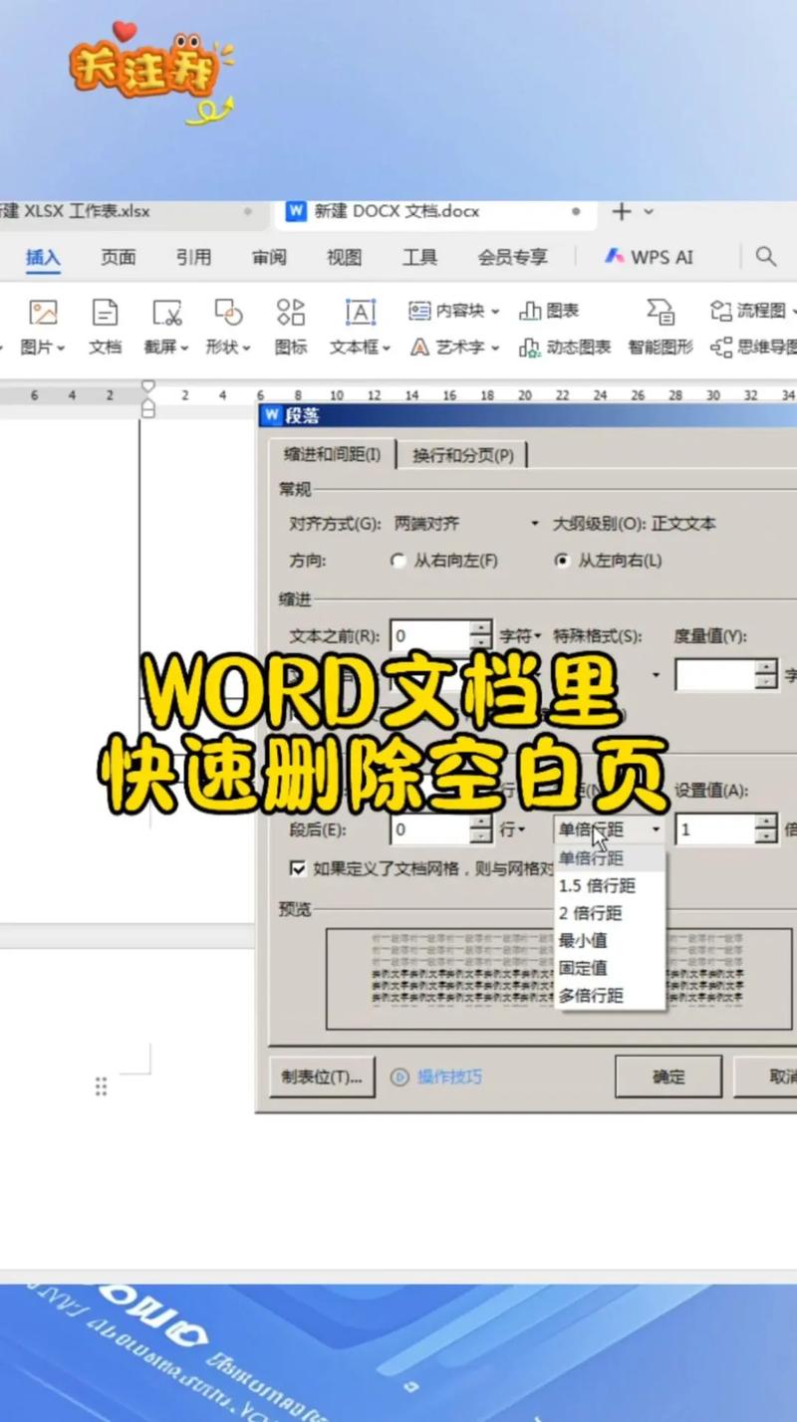The image size is (797, 1422).
Task: Click the 设置值 spacing amount field
Action: (715, 829)
